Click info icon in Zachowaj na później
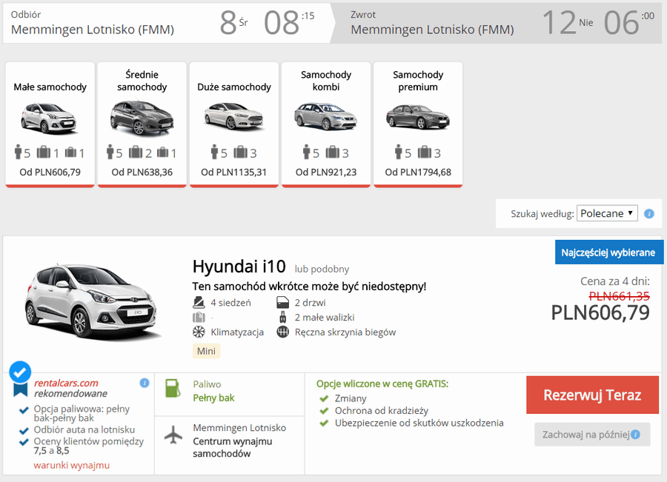 tap(636, 434)
